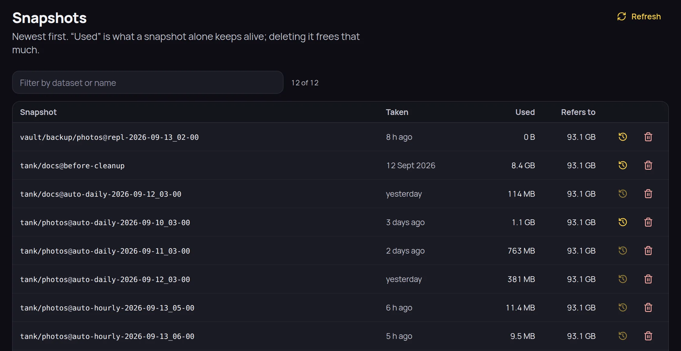The width and height of the screenshot is (681, 351).
Task: Click tank/photos@auto-daily-2026-09-12_03-00 name
Action: [x=105, y=279]
